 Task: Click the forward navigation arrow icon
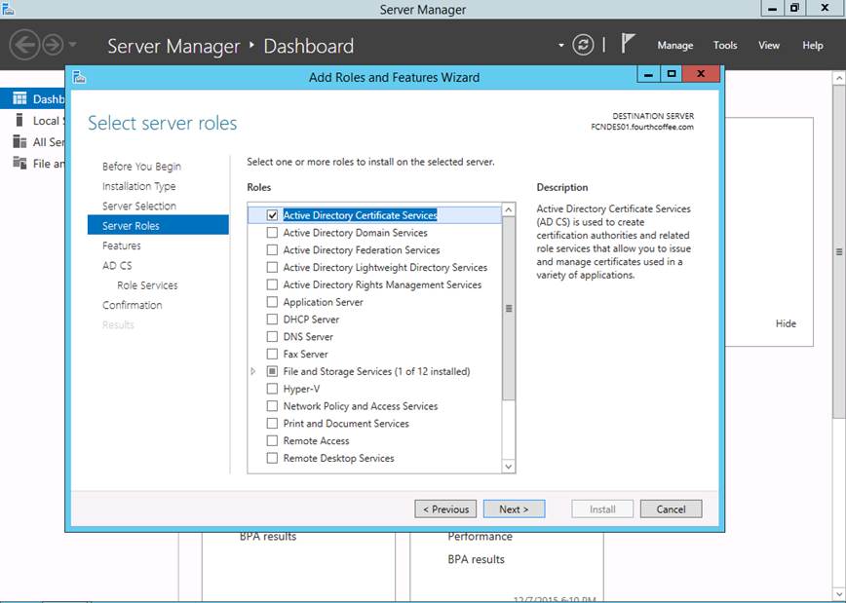coord(53,45)
